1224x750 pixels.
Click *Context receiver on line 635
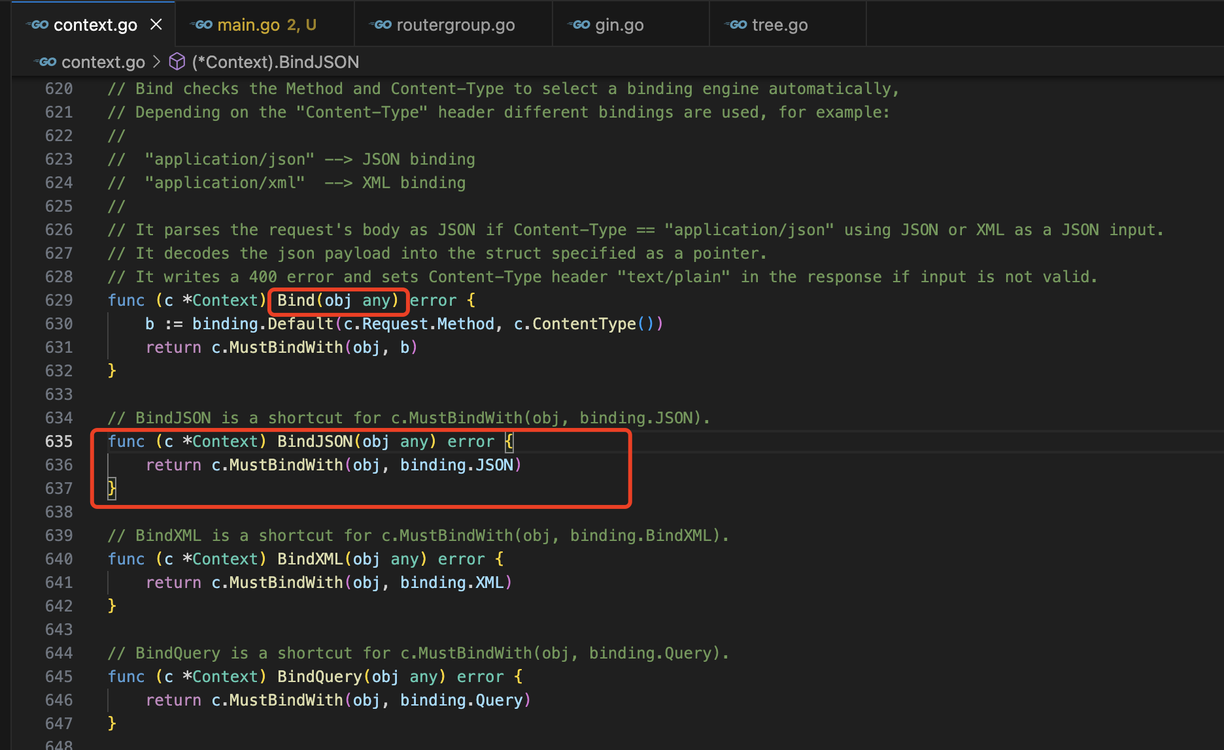(220, 442)
